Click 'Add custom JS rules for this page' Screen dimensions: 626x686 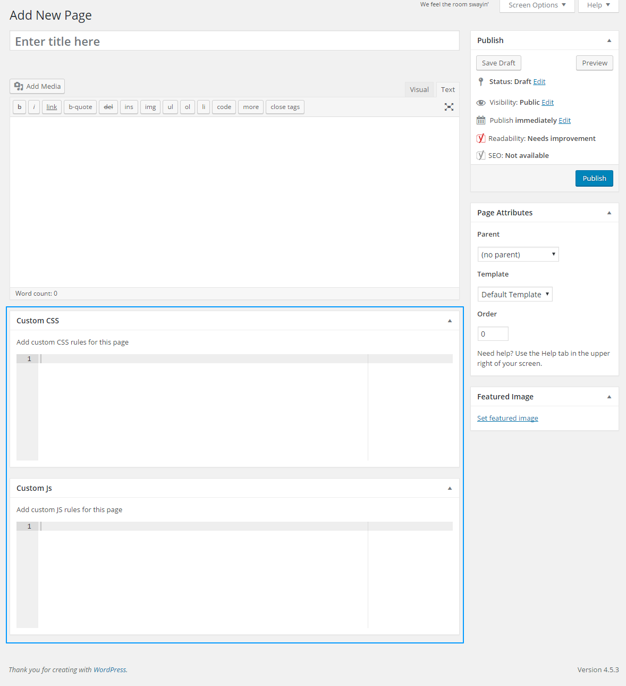tap(69, 509)
